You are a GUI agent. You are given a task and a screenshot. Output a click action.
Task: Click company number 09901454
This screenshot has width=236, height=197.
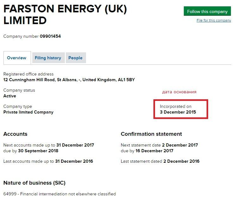coord(50,36)
